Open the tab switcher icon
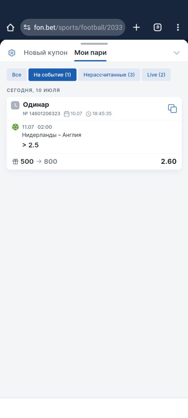Viewport: 188px width, 418px height. click(158, 27)
